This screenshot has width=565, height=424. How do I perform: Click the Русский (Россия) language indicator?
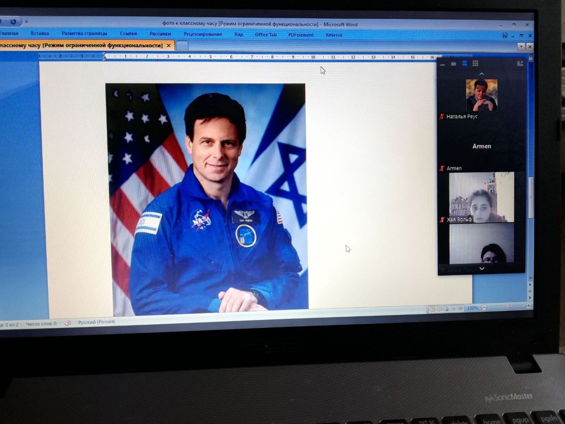coord(96,322)
